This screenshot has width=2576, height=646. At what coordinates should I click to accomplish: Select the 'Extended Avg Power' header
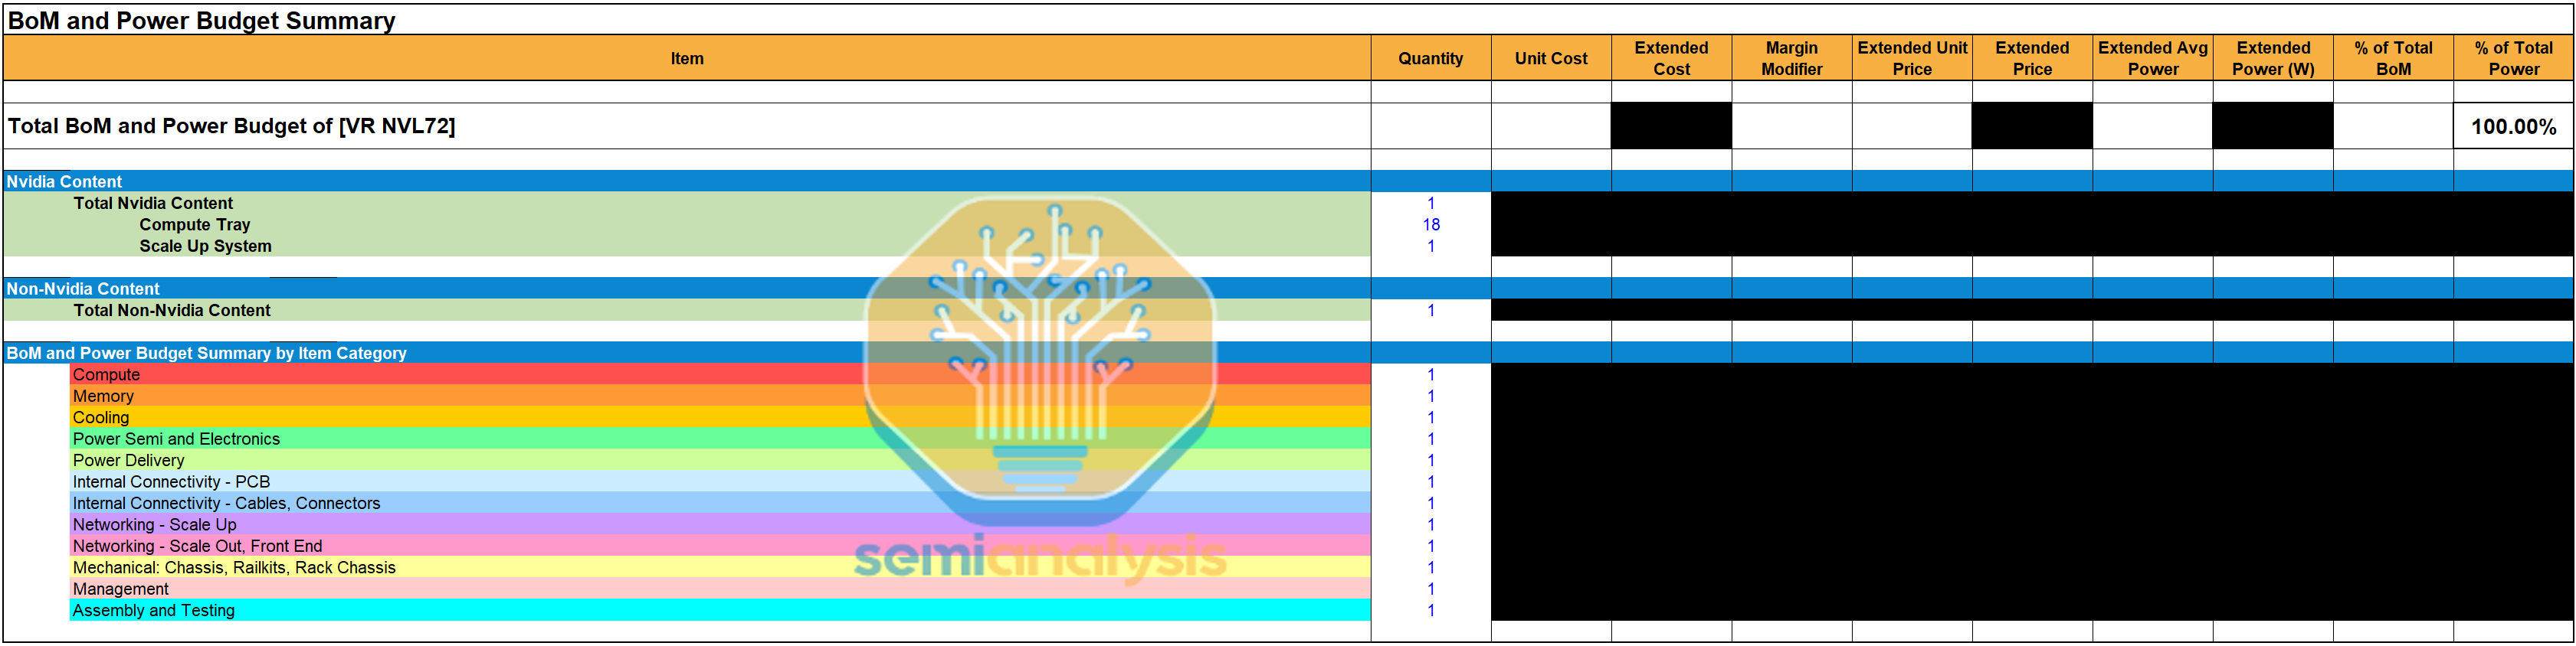tap(2152, 58)
